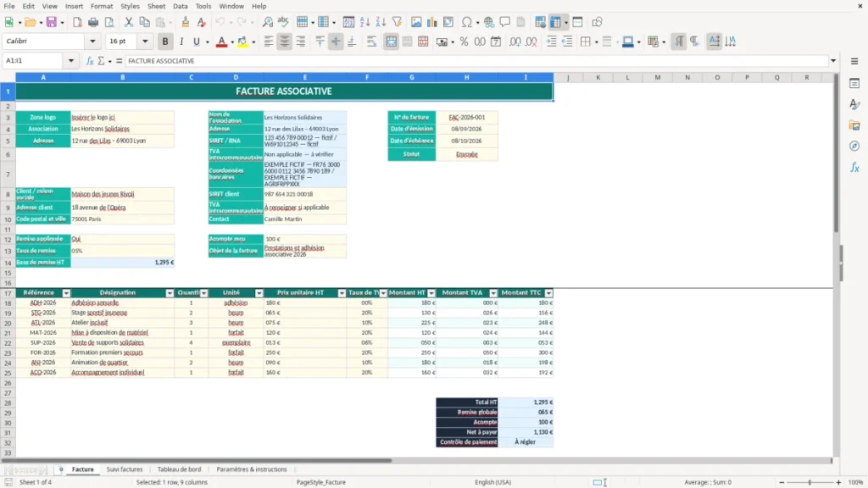Viewport: 868px width, 488px height.
Task: Open Référence column filter dropdown
Action: coord(66,292)
